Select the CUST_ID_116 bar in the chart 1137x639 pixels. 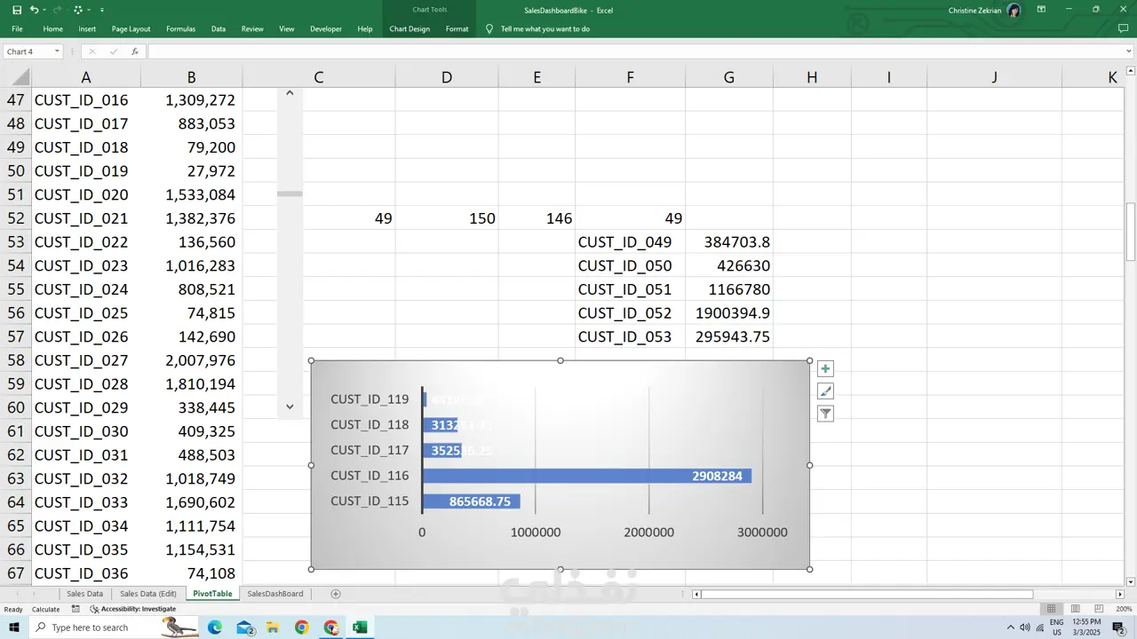pos(587,477)
